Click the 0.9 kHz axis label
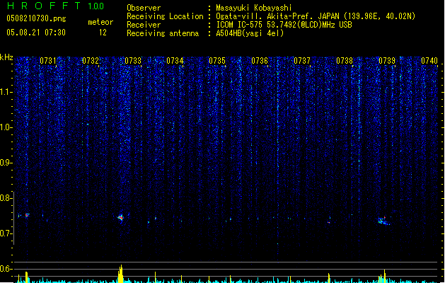 point(6,163)
